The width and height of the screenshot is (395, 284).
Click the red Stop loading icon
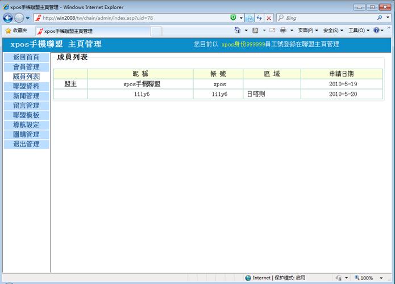[269, 18]
